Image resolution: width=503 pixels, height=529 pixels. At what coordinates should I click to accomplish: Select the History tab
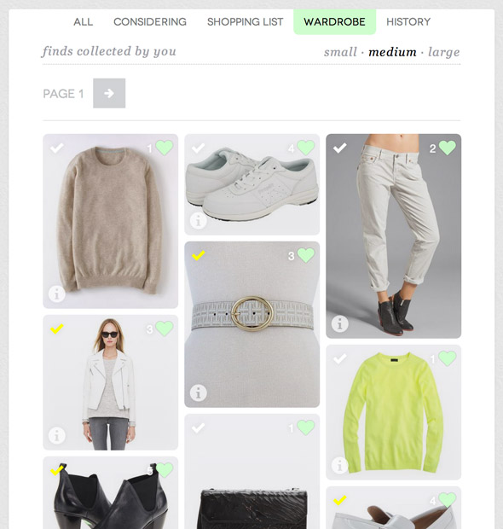(x=408, y=22)
